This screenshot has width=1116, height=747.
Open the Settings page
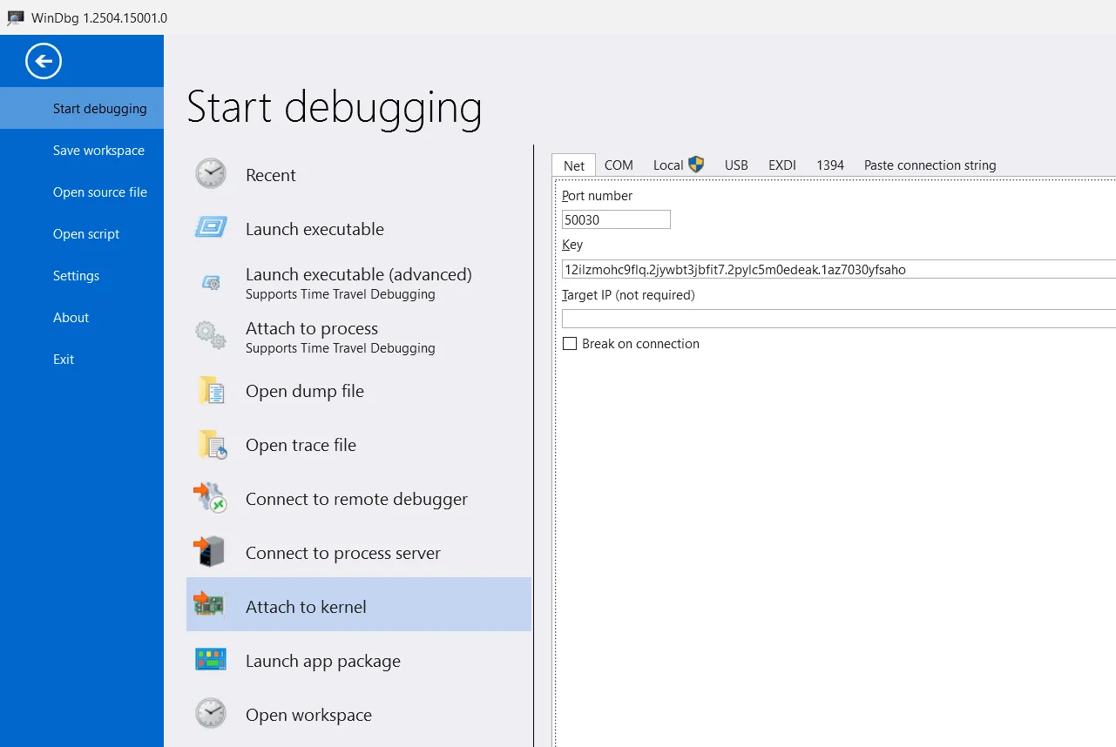pyautogui.click(x=76, y=275)
